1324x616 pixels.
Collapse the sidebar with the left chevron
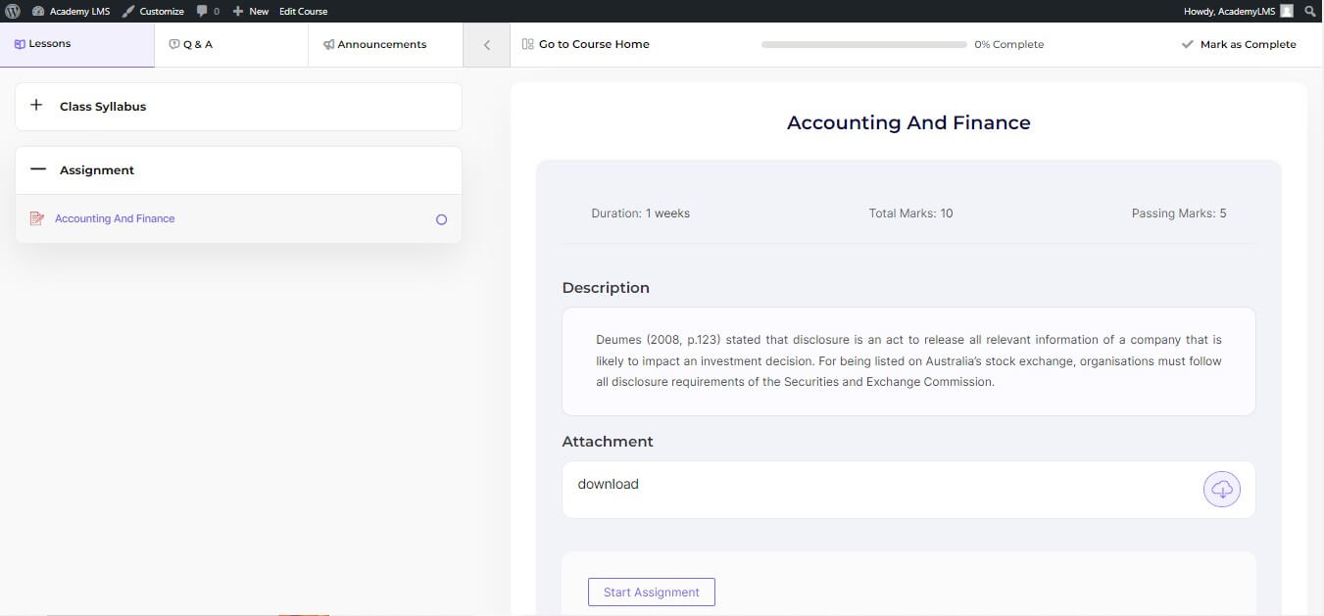(x=486, y=44)
